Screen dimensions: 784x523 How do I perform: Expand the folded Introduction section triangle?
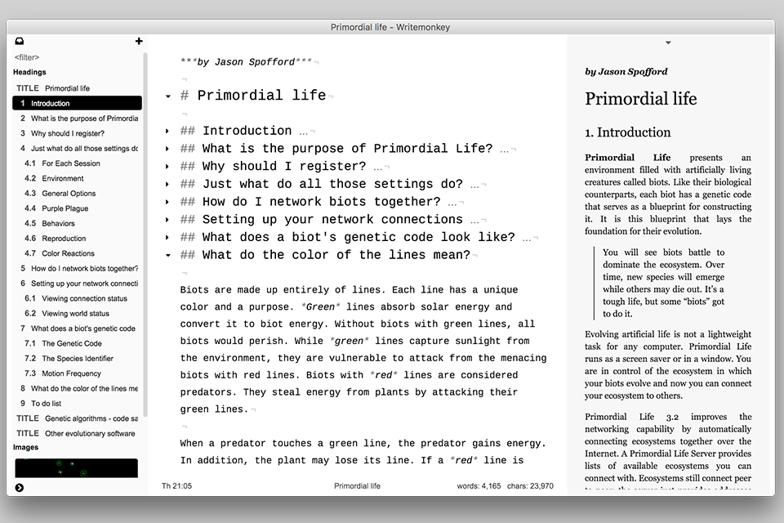coord(168,130)
